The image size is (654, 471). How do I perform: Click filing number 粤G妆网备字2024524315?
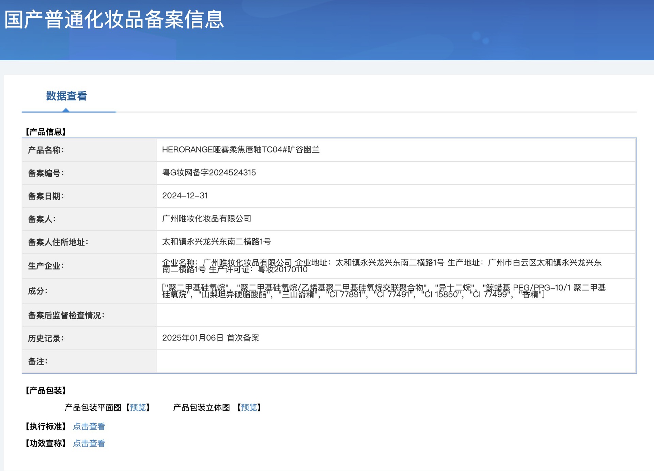pos(209,173)
